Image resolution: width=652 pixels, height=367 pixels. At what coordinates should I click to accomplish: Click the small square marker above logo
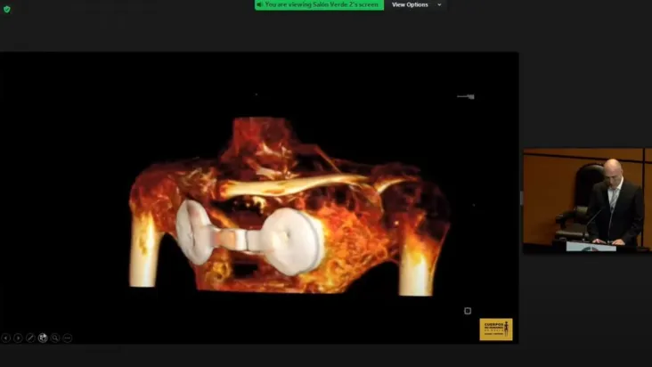468,311
